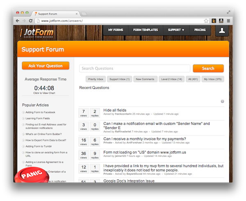The width and height of the screenshot is (246, 201).
Task: Open Google Doc's Integration Issue question
Action: (129, 181)
